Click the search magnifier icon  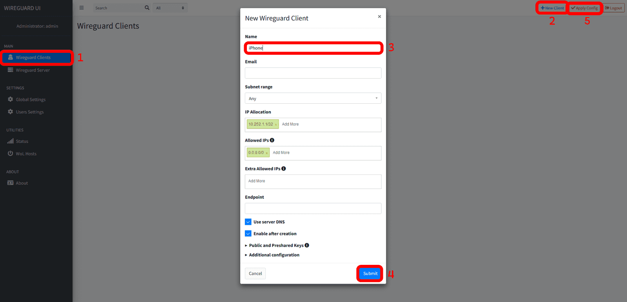point(147,8)
